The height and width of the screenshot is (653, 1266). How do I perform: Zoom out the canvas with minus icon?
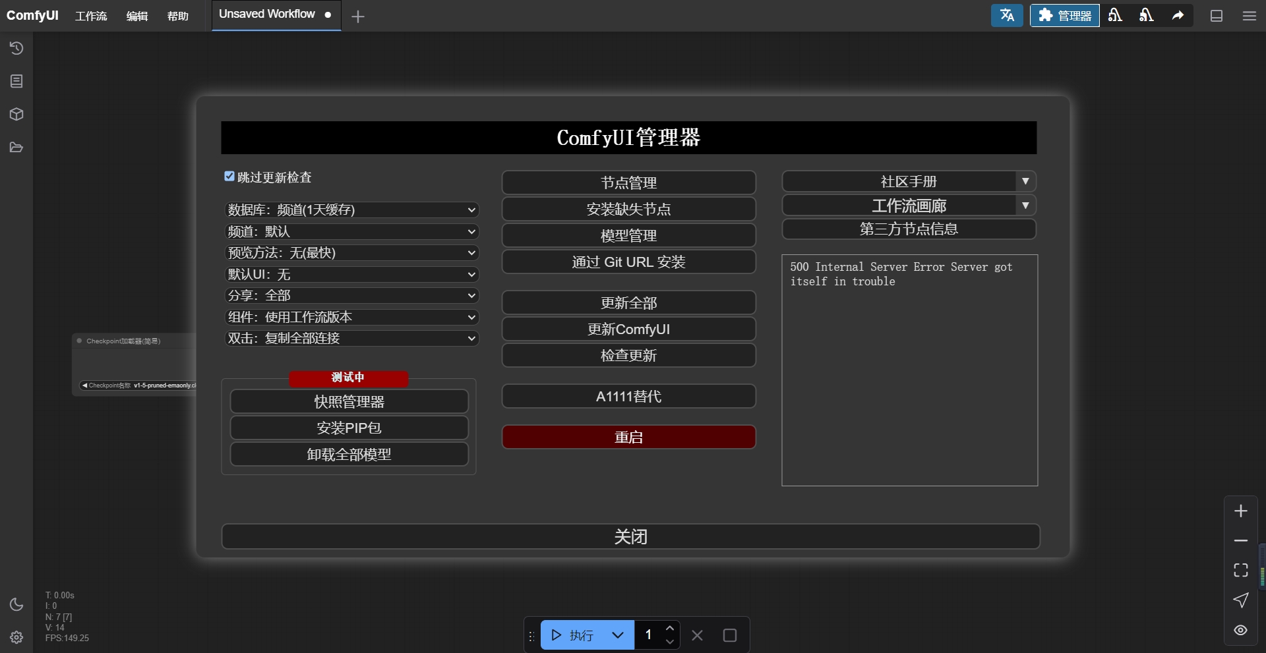pos(1241,540)
